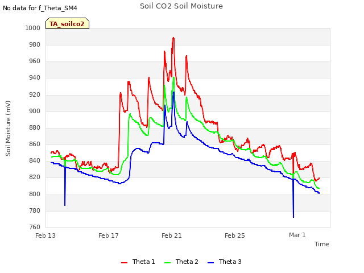Click the Feb 17 x-axis tick label
364x273 pixels.
click(109, 235)
